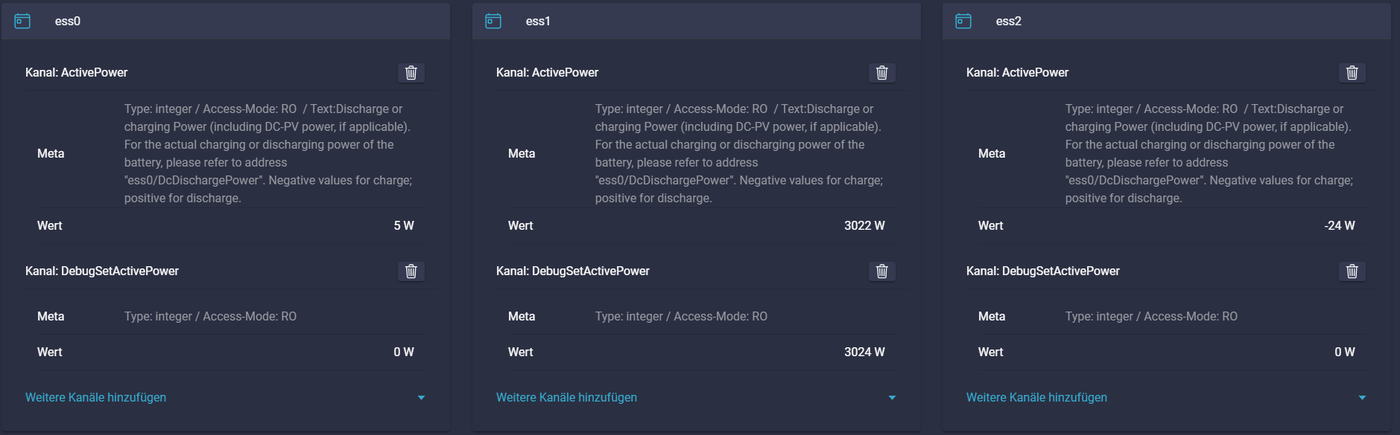
Task: Delete ess2's DebugSetActivePower channel
Action: point(1352,271)
